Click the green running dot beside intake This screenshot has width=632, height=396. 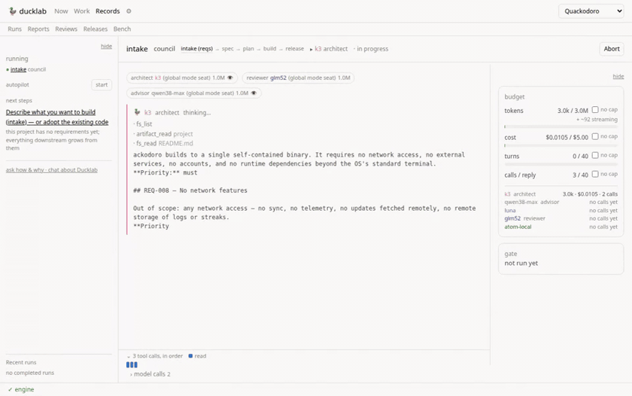pyautogui.click(x=8, y=70)
